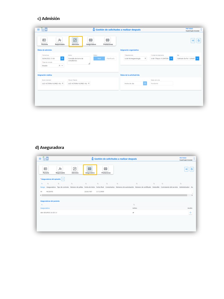Switch status to Planificado
The image size is (224, 299).
(110, 58)
